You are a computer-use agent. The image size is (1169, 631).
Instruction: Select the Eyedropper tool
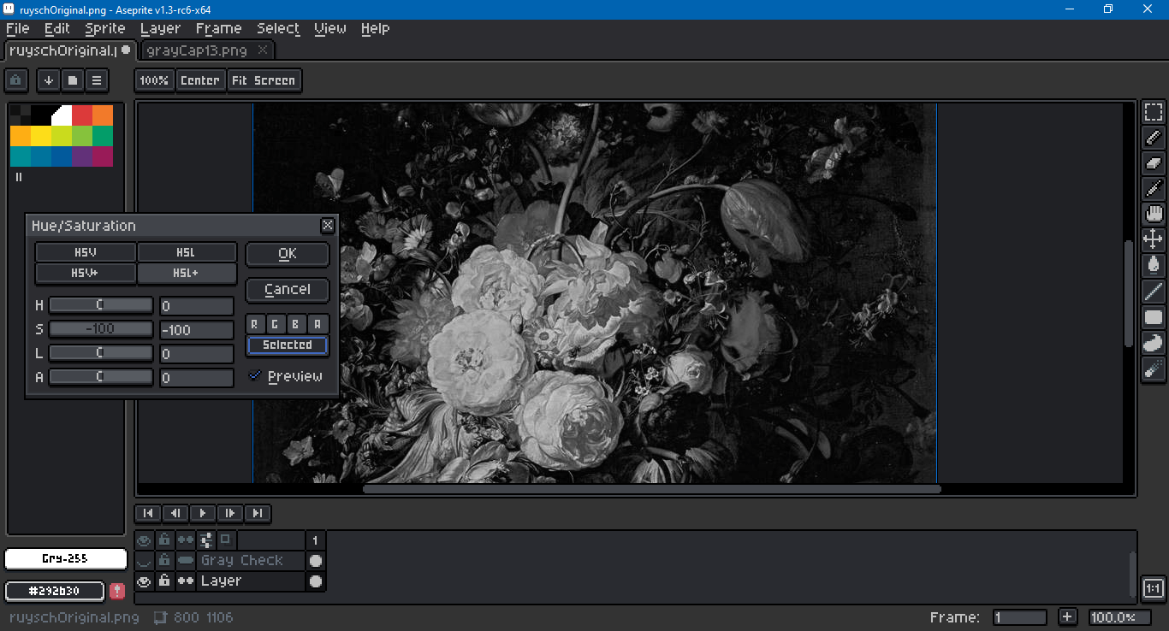click(x=1154, y=189)
